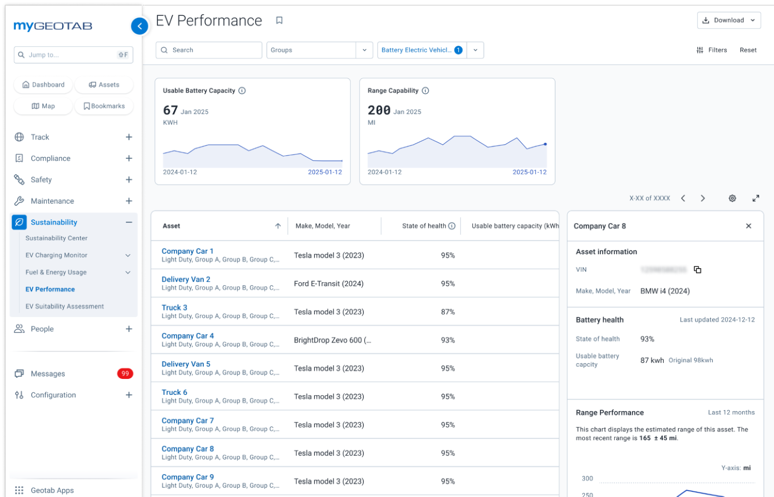This screenshot has width=774, height=497.
Task: Open Company Car 8 link in table
Action: click(x=187, y=449)
